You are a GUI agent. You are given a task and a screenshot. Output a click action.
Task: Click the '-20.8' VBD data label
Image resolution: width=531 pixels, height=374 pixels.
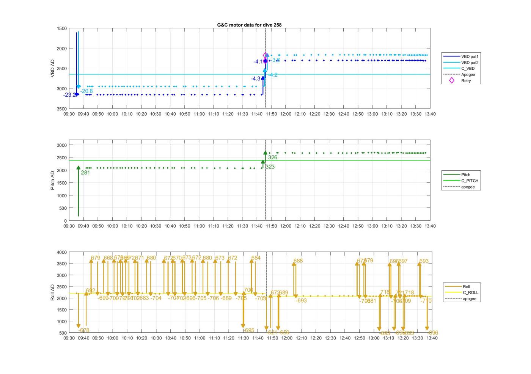[x=86, y=91]
